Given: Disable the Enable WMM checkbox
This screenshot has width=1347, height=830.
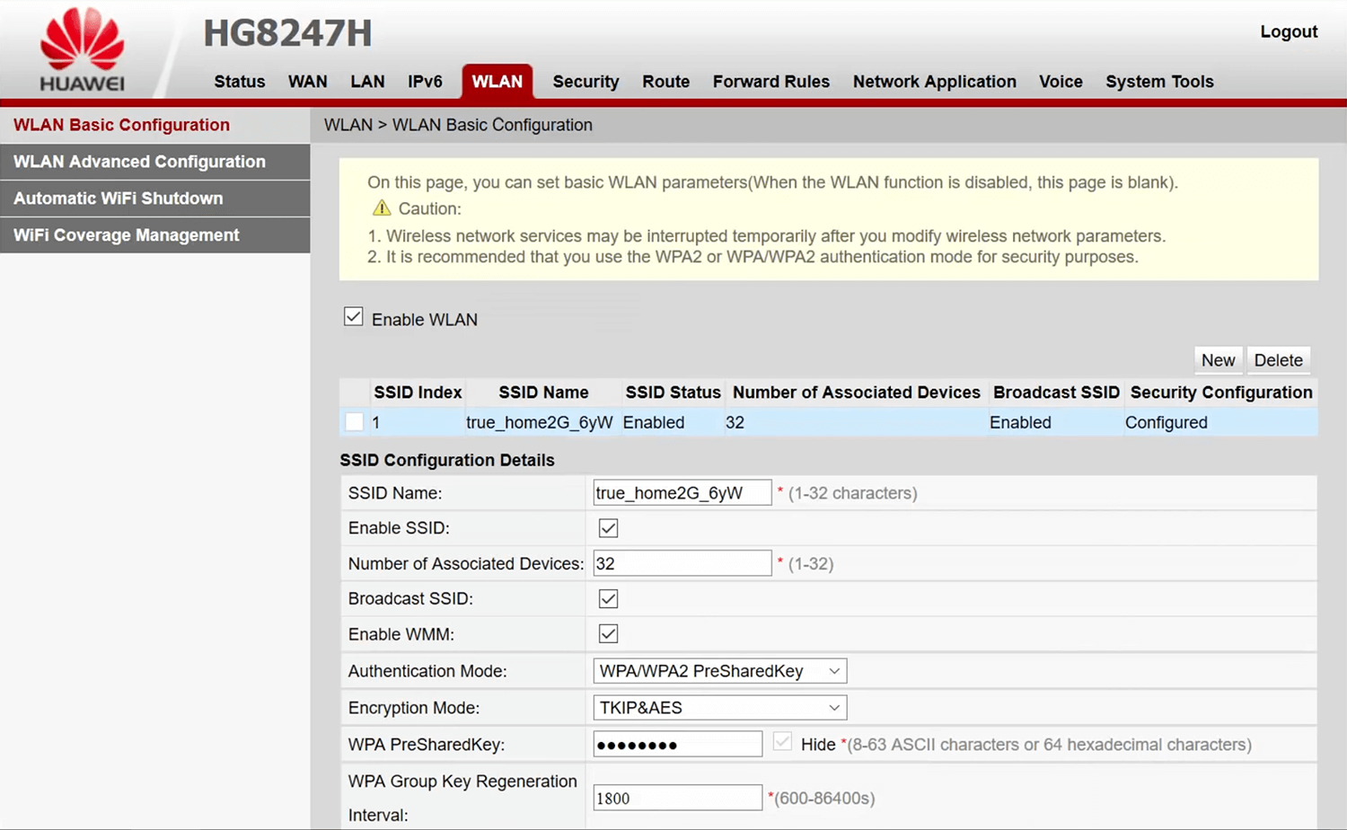Looking at the screenshot, I should [608, 634].
